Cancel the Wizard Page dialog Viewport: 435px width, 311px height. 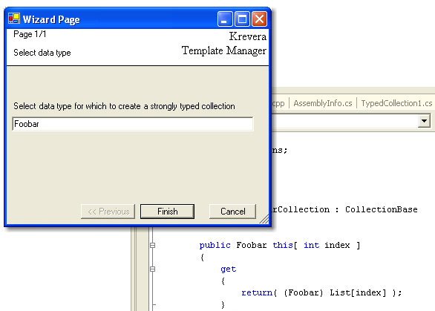[x=233, y=212]
